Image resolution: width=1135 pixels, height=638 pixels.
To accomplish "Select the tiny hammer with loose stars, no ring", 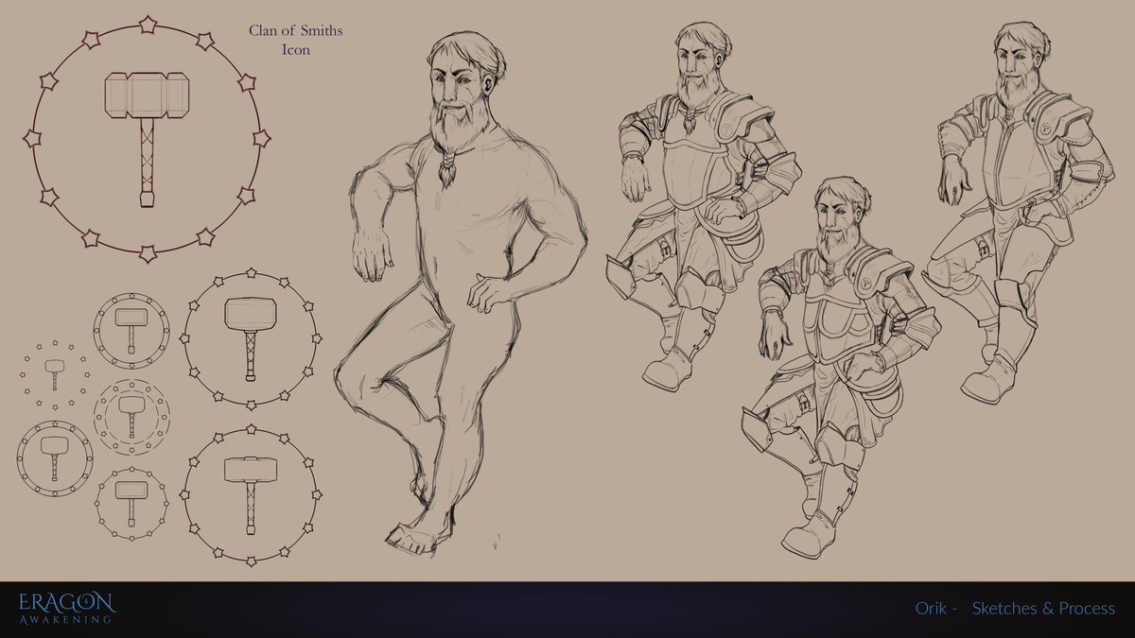I will pyautogui.click(x=55, y=373).
